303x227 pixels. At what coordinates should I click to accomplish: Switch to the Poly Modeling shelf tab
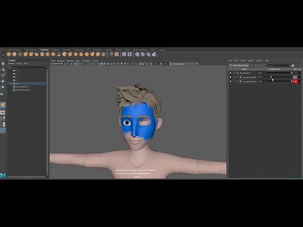tap(30, 50)
